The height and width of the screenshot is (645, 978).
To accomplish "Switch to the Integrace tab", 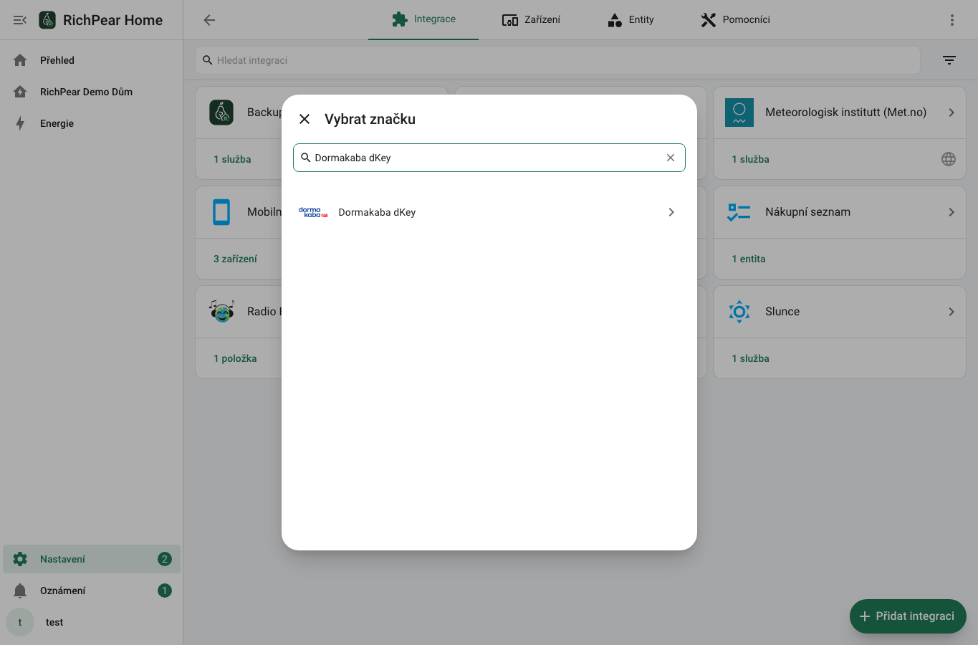I will 423,19.
